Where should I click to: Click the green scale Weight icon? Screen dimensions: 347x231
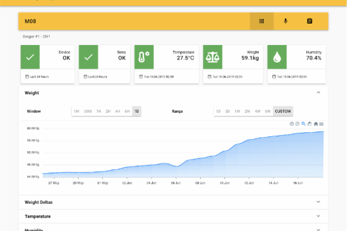click(212, 57)
